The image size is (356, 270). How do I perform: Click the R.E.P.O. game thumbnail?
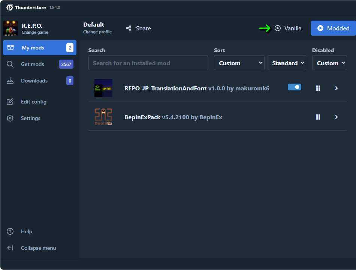point(10,28)
